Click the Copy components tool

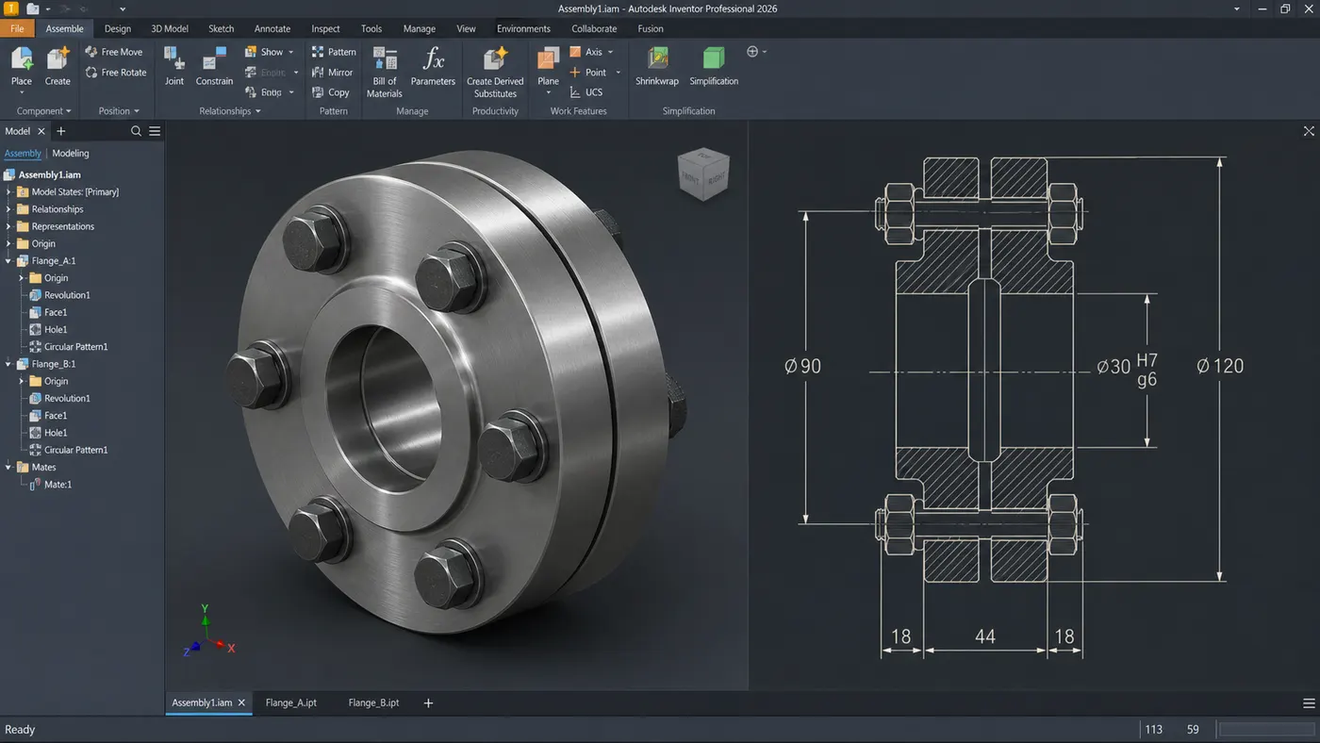[x=331, y=92]
